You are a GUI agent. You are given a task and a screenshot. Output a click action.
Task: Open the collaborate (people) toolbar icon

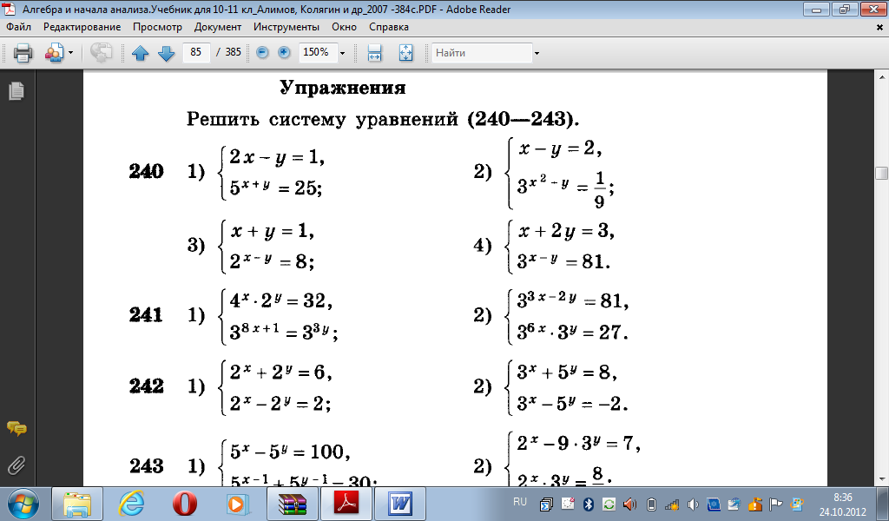click(x=54, y=53)
